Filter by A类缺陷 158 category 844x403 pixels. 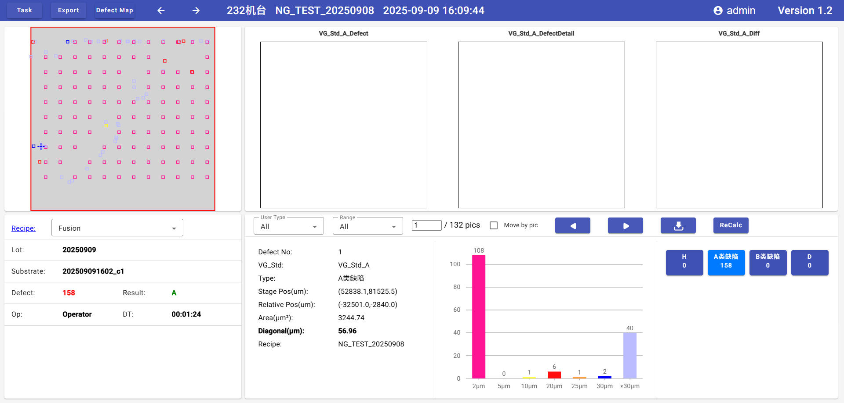pyautogui.click(x=726, y=262)
